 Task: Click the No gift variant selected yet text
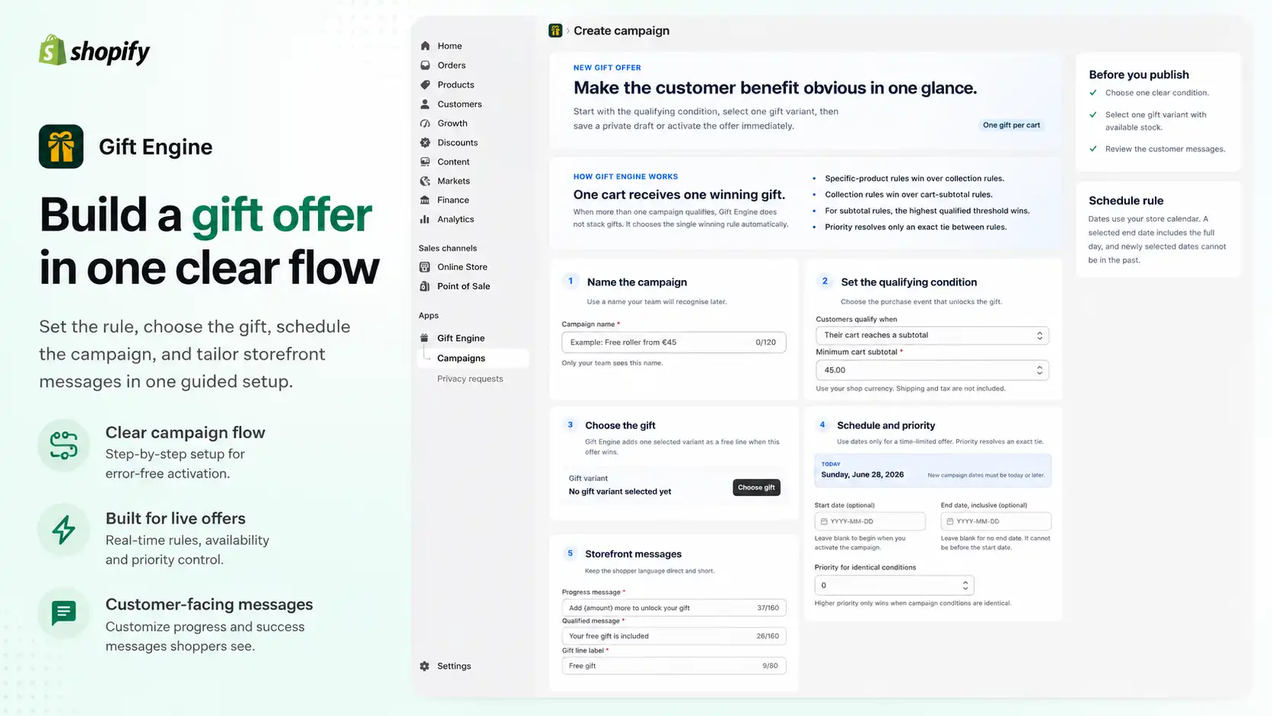620,492
